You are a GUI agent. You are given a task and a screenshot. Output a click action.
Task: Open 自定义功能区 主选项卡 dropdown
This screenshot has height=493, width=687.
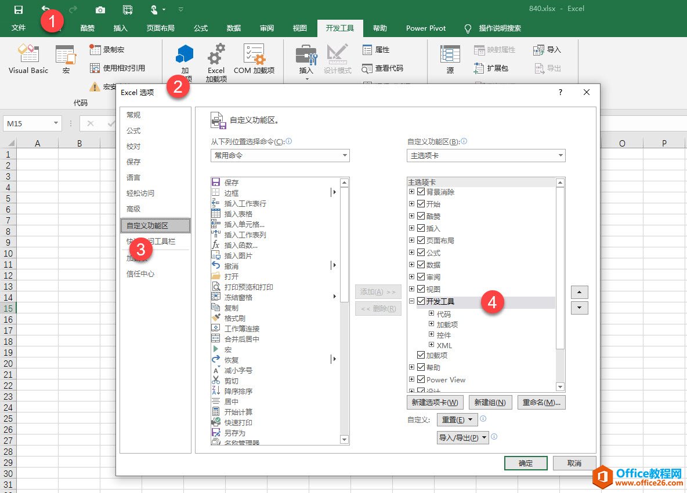486,155
